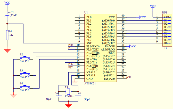This screenshot has width=173, height=109.
Task: Click the R8 label in RP1
Action: (166, 43)
